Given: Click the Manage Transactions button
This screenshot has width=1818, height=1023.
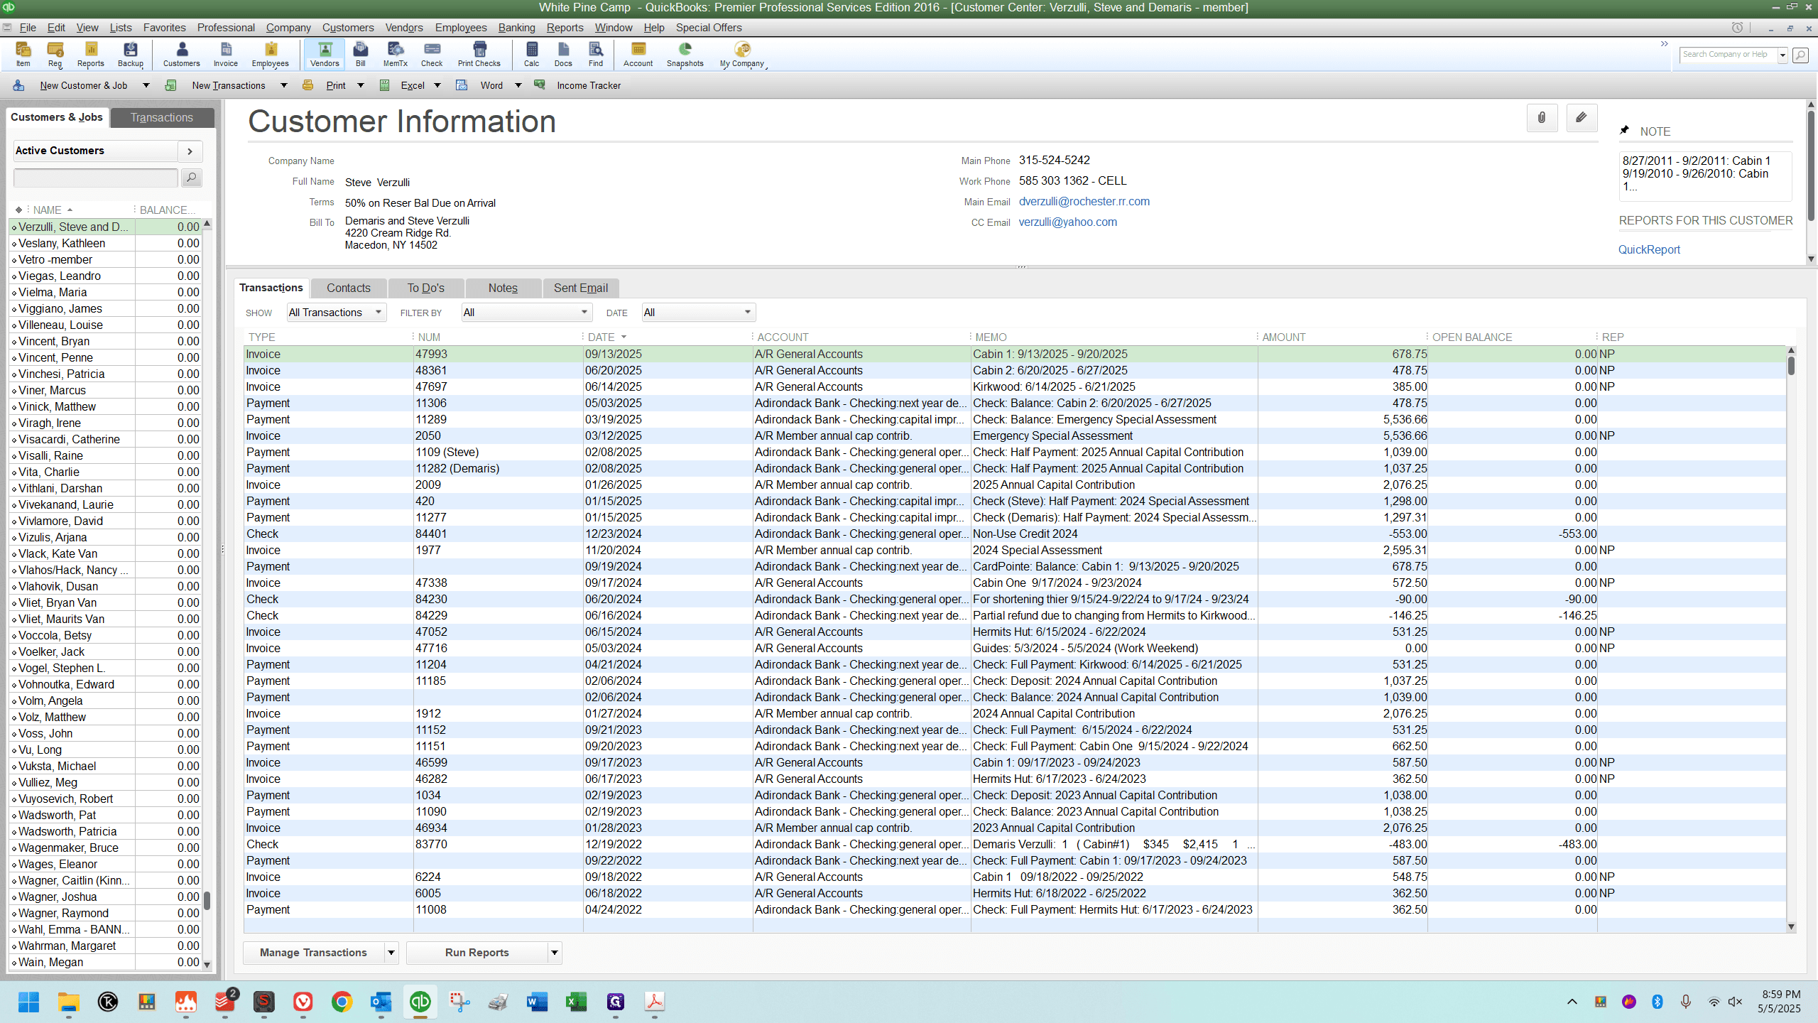Looking at the screenshot, I should [313, 953].
